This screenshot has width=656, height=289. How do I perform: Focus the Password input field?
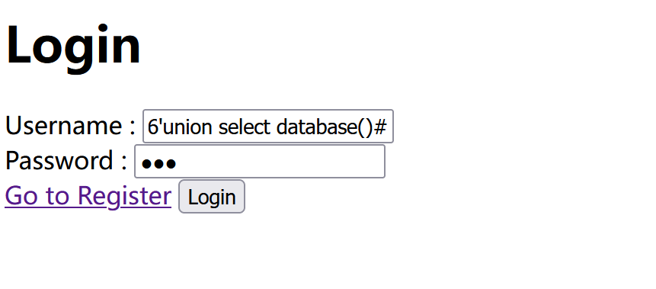259,161
